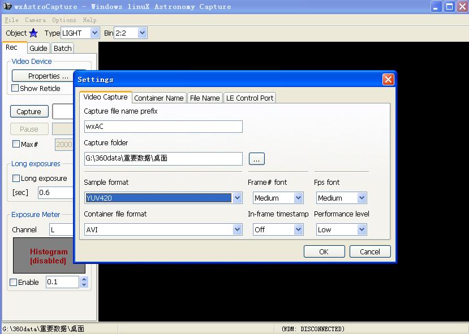469x334 pixels.
Task: Switch to the Batch tab
Action: (x=62, y=49)
